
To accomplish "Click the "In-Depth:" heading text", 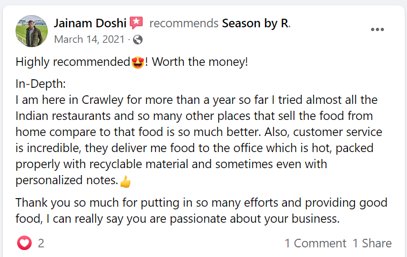I will (x=40, y=85).
